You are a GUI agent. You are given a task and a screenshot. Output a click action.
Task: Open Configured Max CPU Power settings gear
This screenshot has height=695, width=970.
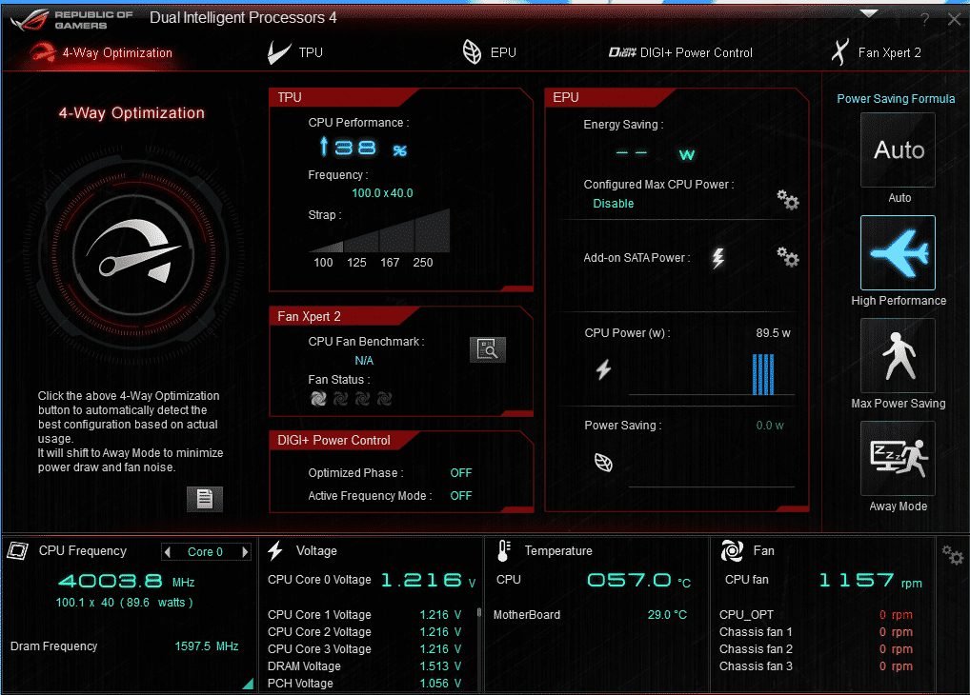787,200
